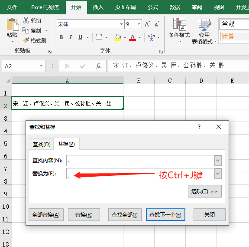Click the 全部替换(A) button

click(x=46, y=215)
